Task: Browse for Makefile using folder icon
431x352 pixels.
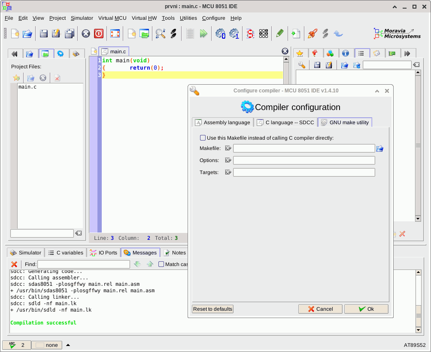Action: click(x=380, y=149)
